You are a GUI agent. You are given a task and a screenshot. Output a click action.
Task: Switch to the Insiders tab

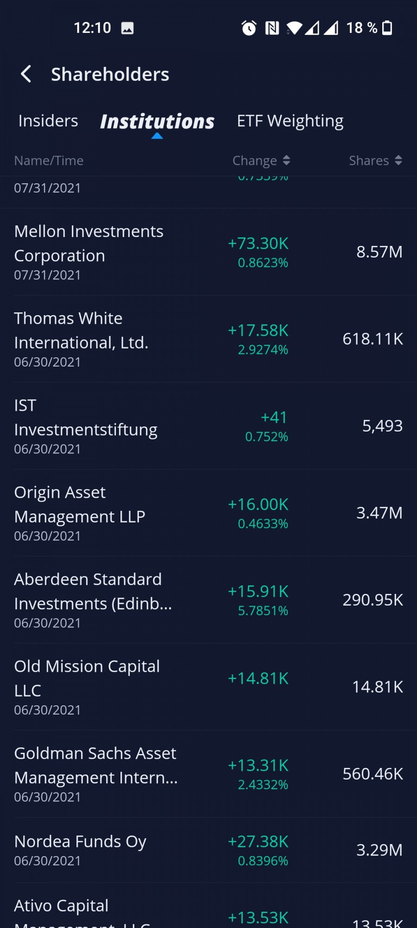pyautogui.click(x=48, y=121)
